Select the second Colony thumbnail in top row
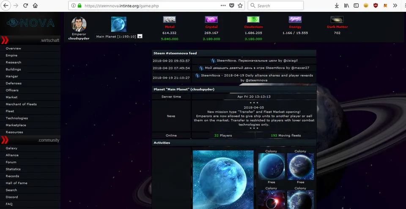The width and height of the screenshot is (406, 209). click(x=300, y=166)
